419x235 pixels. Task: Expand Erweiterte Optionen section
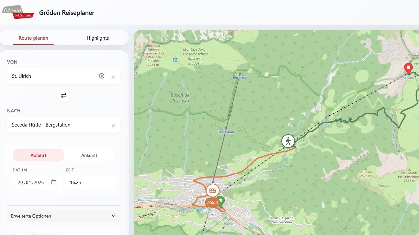pos(64,216)
